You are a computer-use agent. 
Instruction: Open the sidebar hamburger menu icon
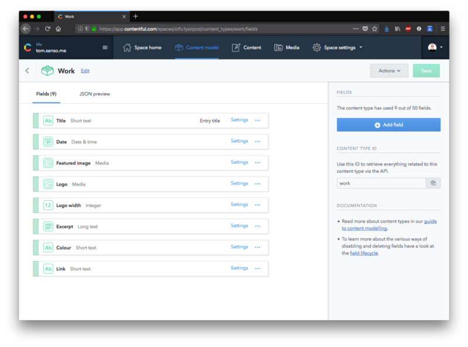click(105, 48)
